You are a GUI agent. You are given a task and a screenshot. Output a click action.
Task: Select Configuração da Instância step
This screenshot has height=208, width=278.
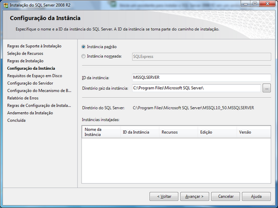tap(31, 68)
